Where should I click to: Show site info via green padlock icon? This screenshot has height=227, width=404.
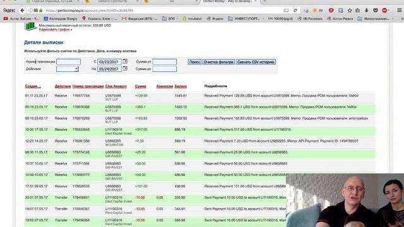[40, 11]
